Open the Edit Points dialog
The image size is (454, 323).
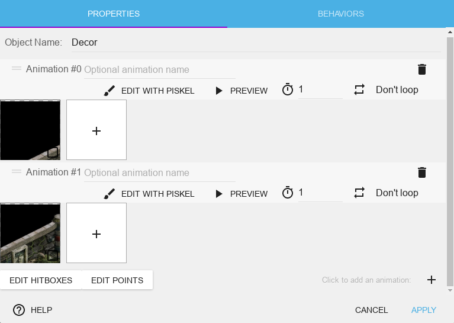pos(117,280)
